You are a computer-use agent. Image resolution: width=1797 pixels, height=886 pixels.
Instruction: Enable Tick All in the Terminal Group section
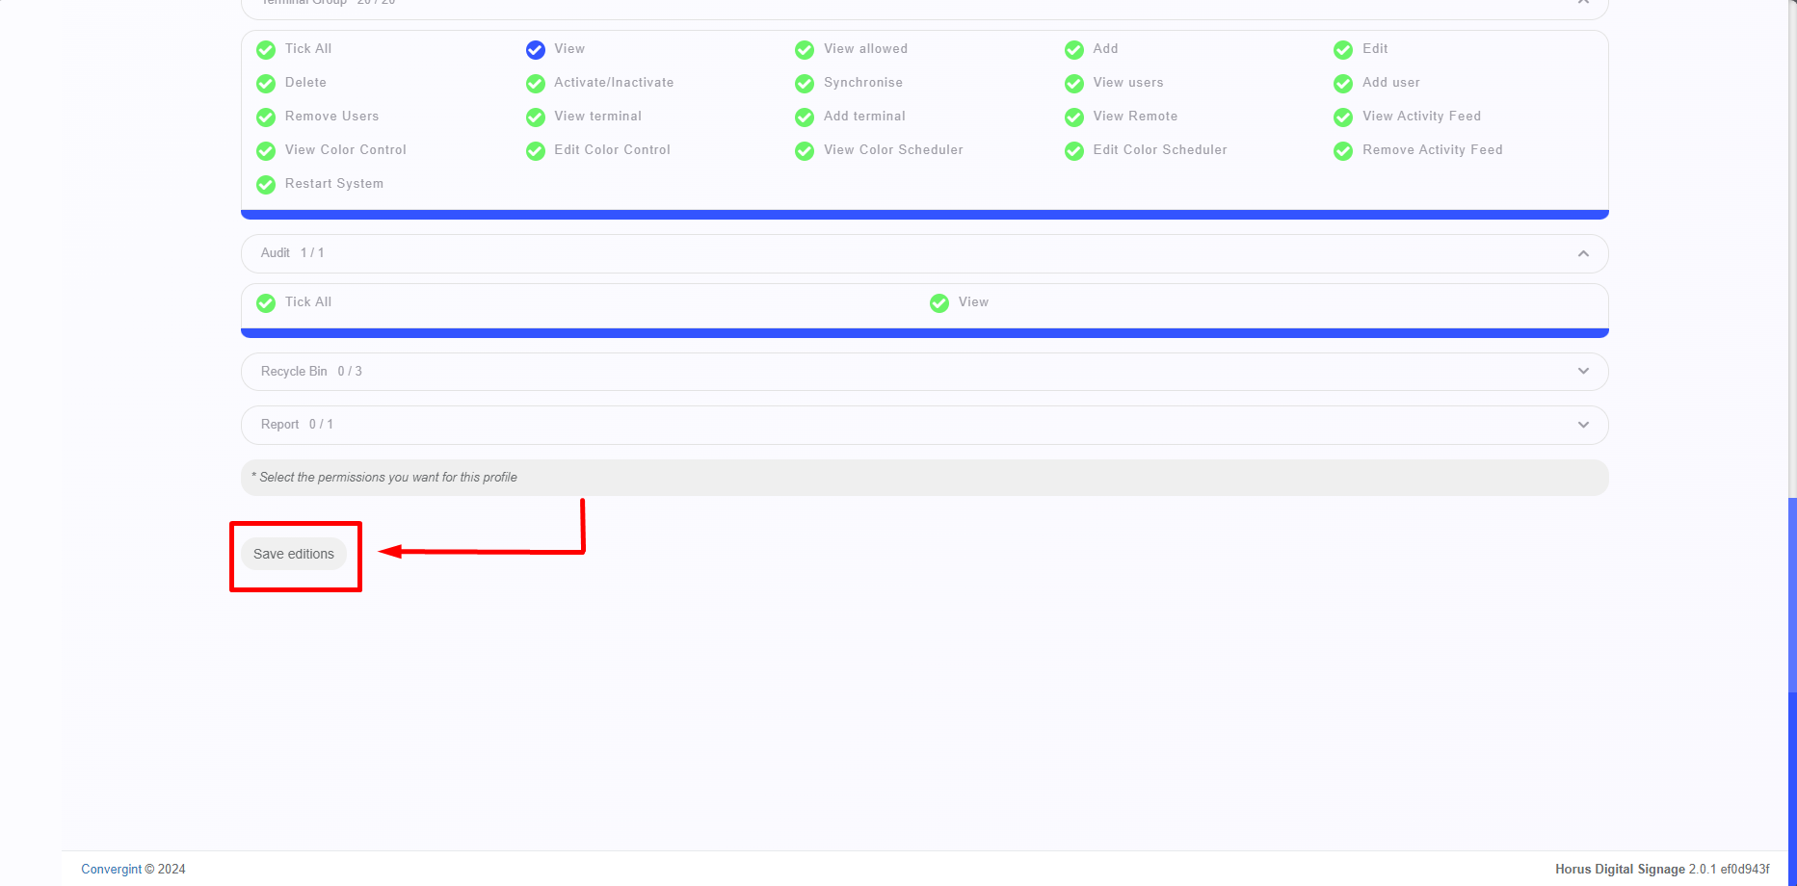[266, 49]
